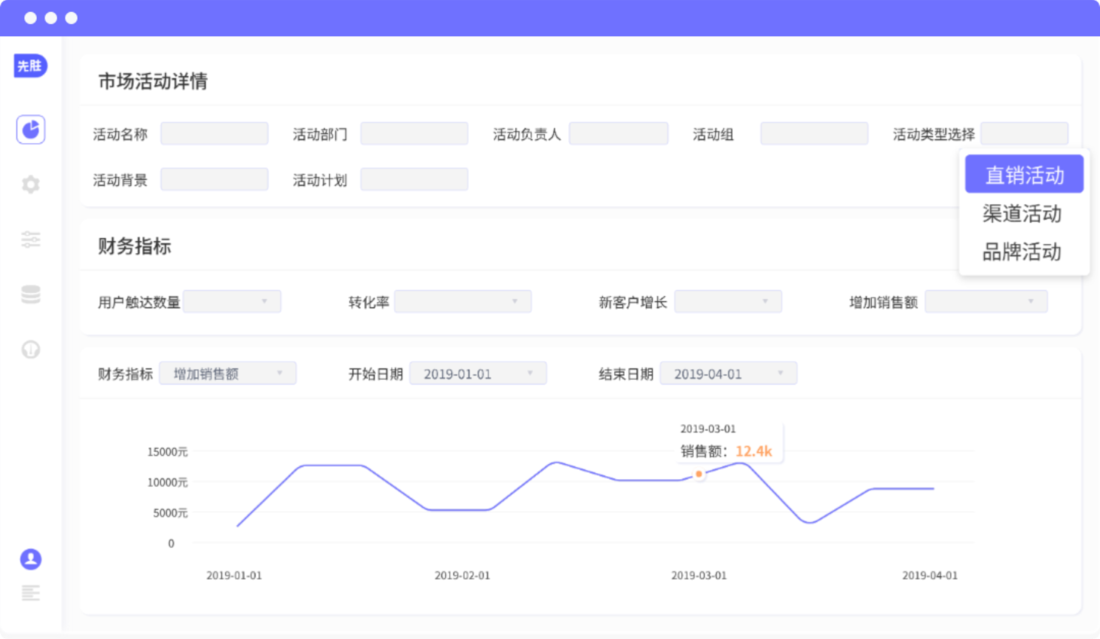This screenshot has width=1100, height=639.
Task: Pick the 品牌活动 option
Action: [1022, 252]
